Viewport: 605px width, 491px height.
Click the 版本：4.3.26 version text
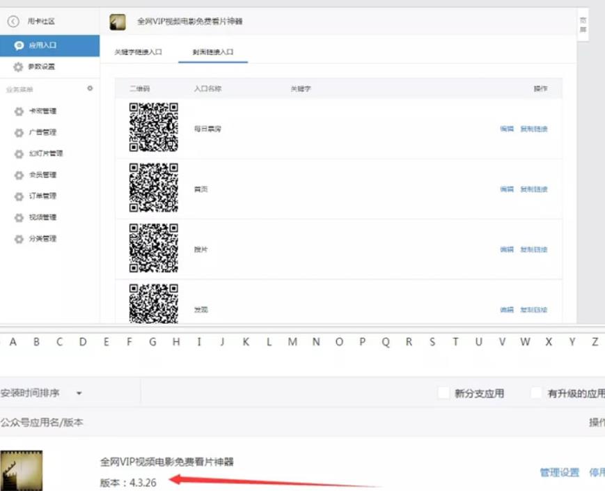(128, 483)
